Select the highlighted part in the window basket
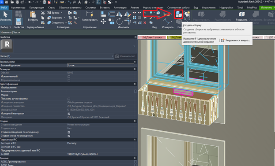Screen dimensions: 275x166 click(x=183, y=92)
